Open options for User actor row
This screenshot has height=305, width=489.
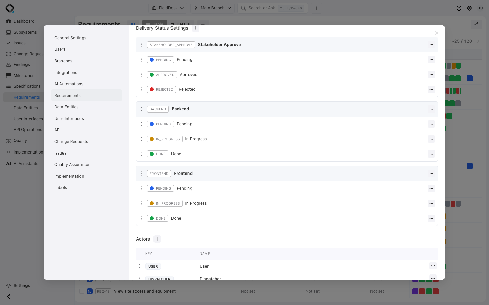pyautogui.click(x=433, y=266)
